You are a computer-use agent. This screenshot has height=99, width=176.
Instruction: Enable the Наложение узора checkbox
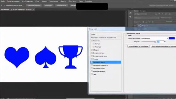92,68
